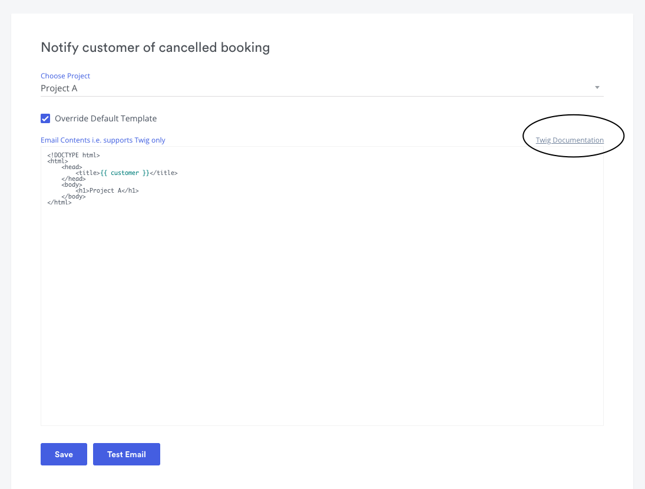Place cursor on the opening <body> tag

pyautogui.click(x=72, y=184)
